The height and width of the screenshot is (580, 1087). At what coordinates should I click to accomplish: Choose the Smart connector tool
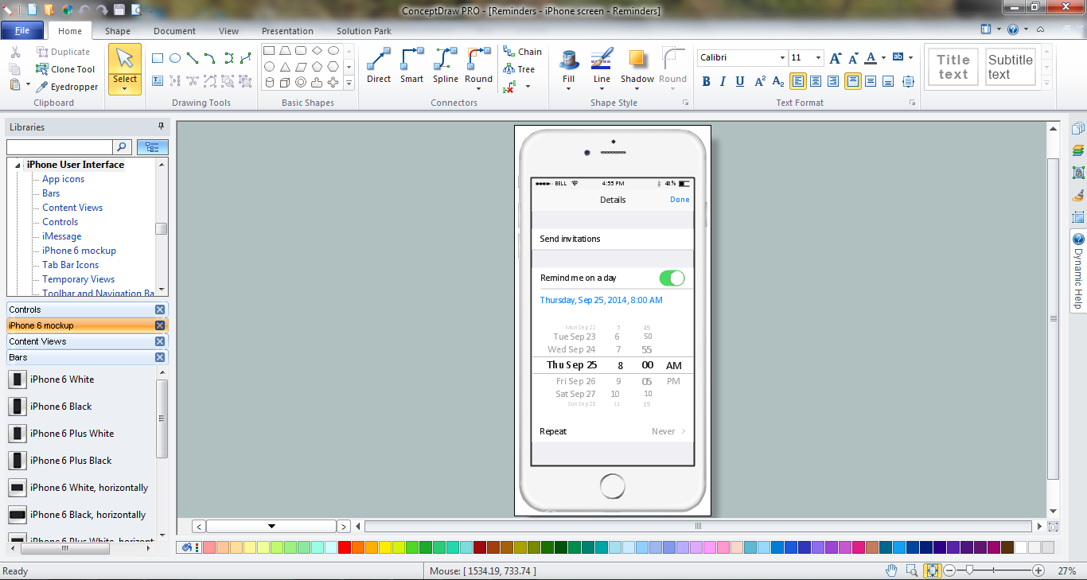pyautogui.click(x=411, y=66)
